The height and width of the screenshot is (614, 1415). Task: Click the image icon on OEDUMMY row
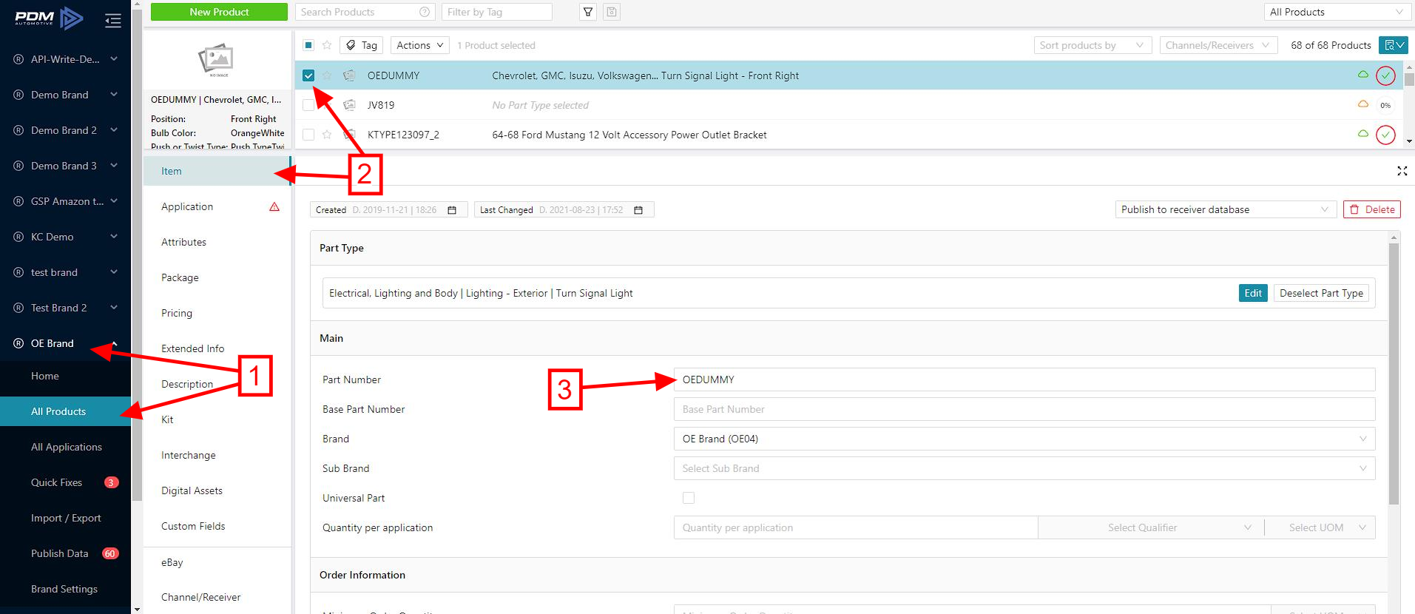click(x=349, y=75)
